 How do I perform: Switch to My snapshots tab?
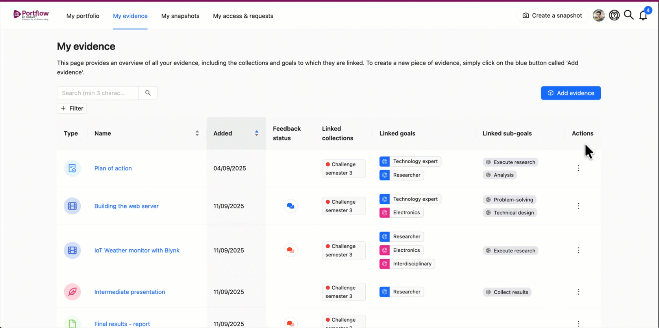pyautogui.click(x=180, y=16)
